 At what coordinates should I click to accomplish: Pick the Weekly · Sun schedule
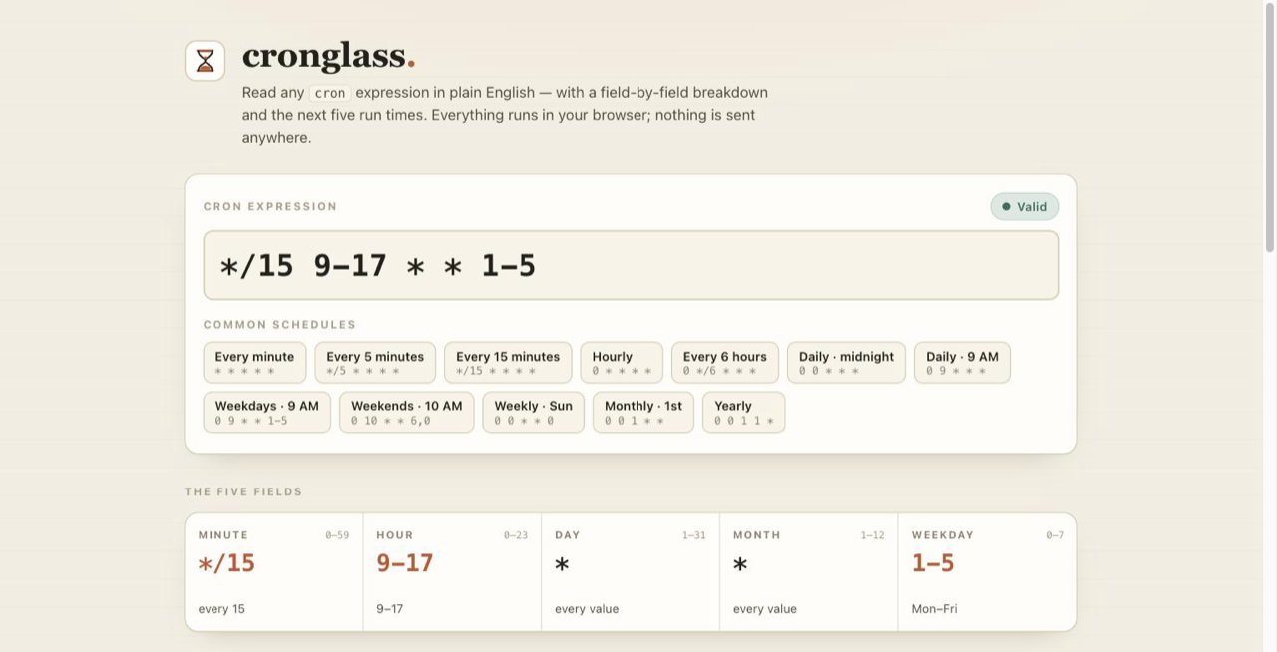(x=534, y=412)
